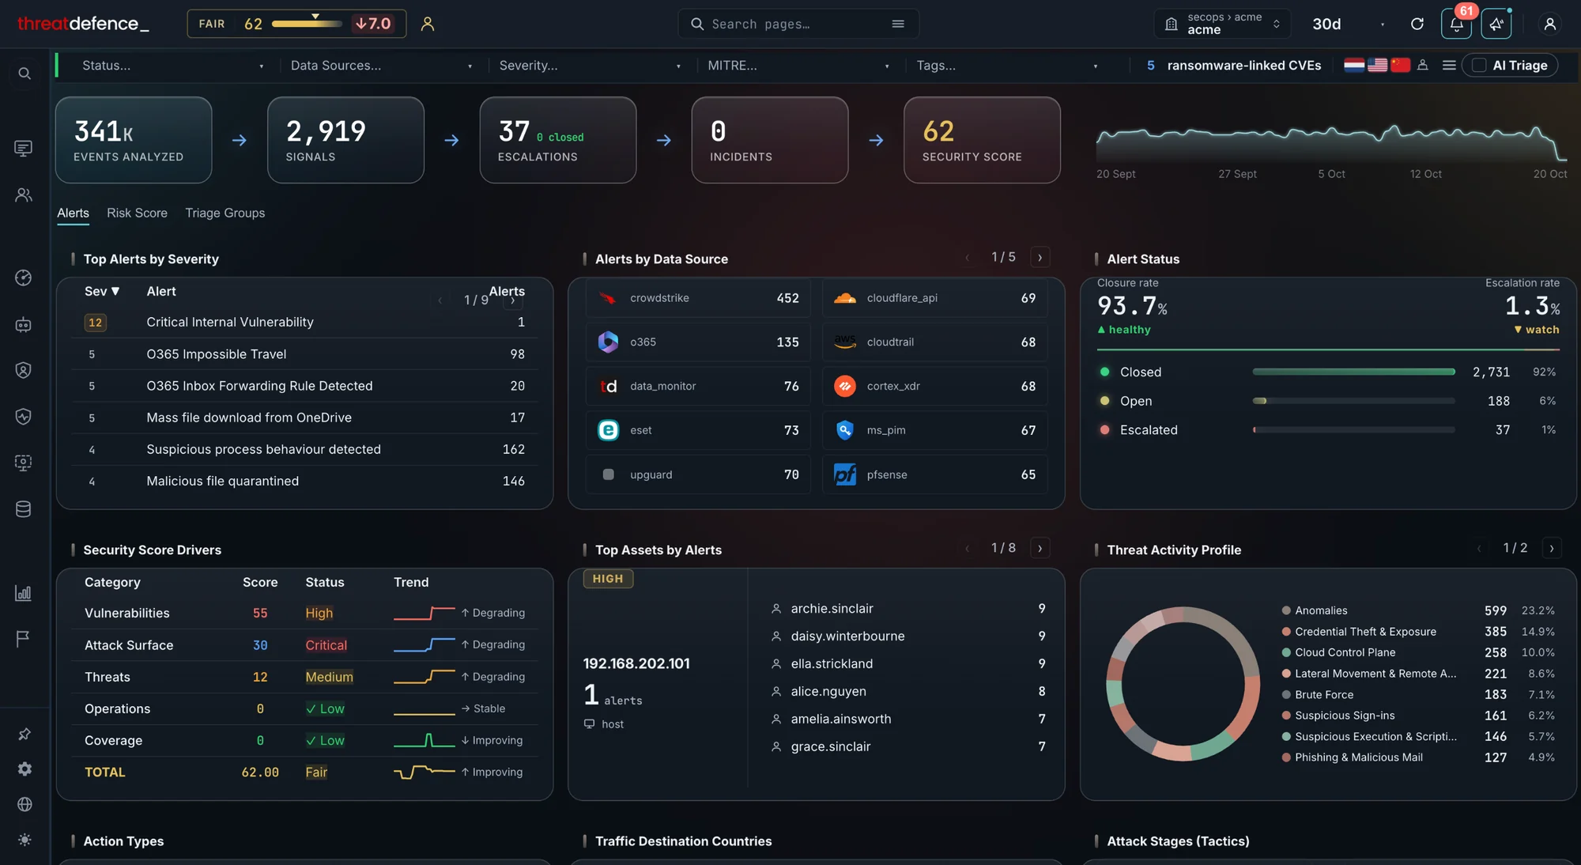Open notifications bell with 61 badge
Viewport: 1581px width, 865px height.
pos(1456,24)
